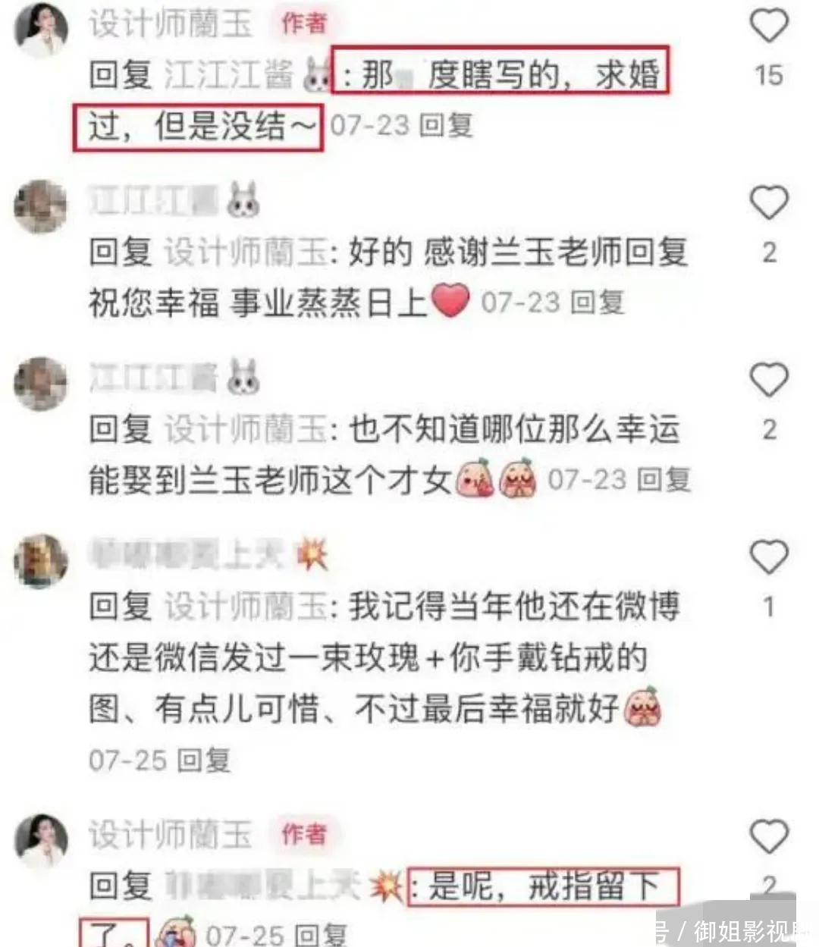Screen dimensions: 819x947
Task: Open the blurred avatar on the 才女 comment
Action: click(41, 384)
